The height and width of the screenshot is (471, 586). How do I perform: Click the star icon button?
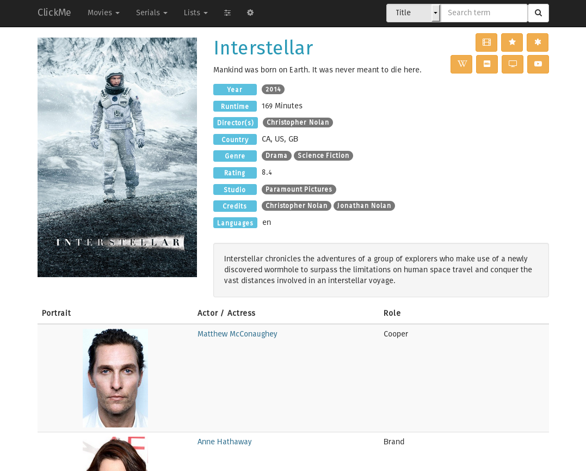pos(512,42)
